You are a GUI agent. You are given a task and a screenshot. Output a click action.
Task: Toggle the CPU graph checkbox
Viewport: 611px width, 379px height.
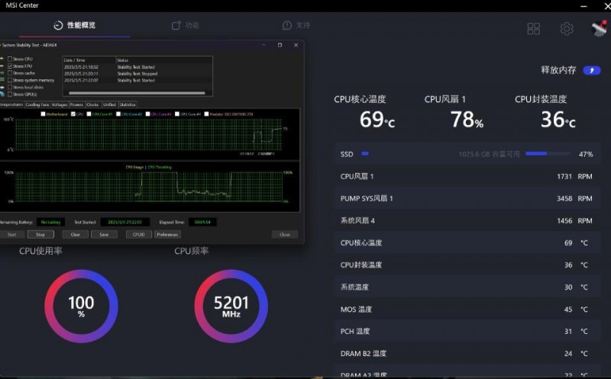pos(73,114)
